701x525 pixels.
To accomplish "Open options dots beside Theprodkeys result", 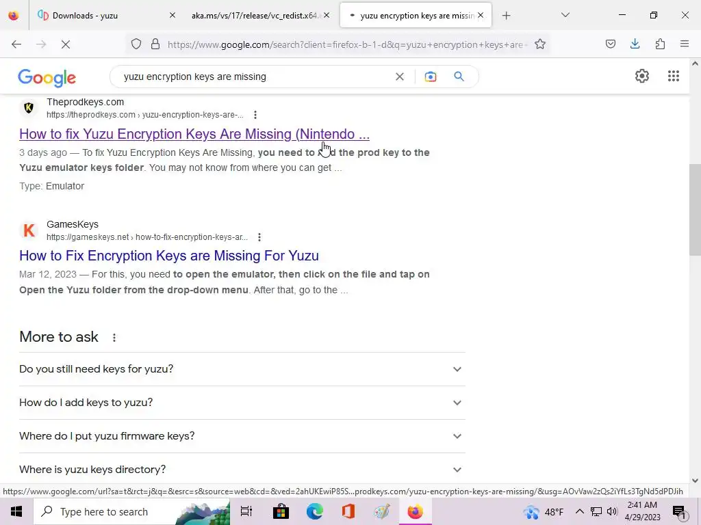I will [x=255, y=115].
